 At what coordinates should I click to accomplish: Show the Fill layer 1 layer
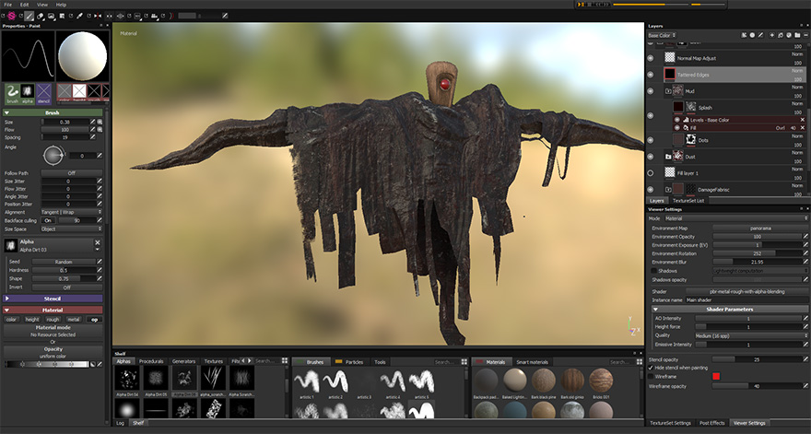(651, 173)
